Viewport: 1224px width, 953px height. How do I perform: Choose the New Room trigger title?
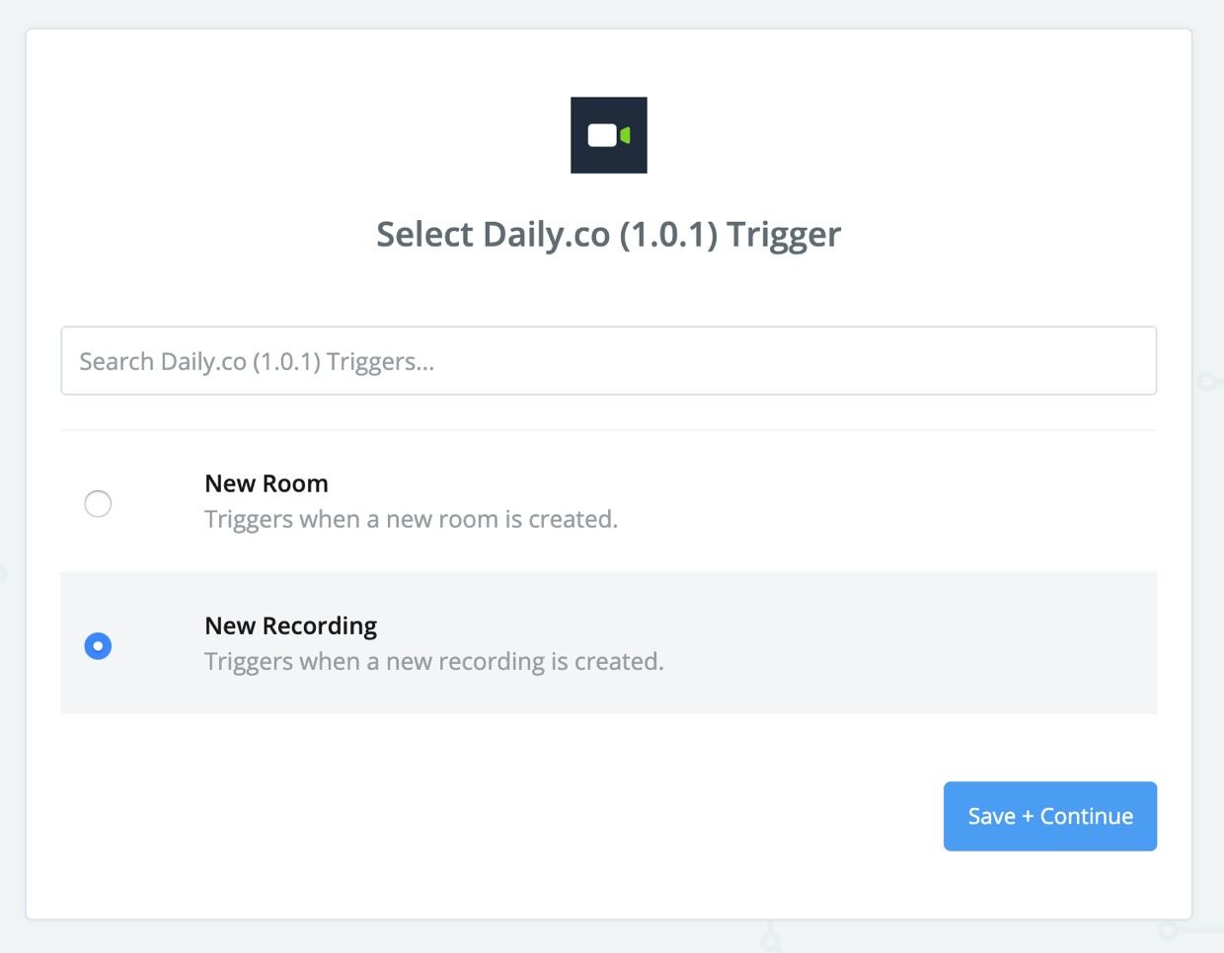pyautogui.click(x=267, y=483)
